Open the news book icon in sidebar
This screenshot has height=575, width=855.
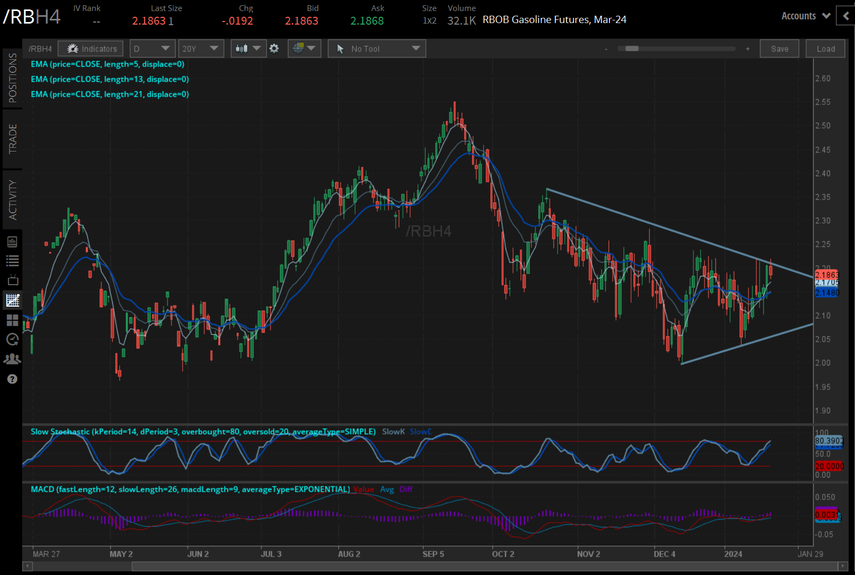point(13,242)
